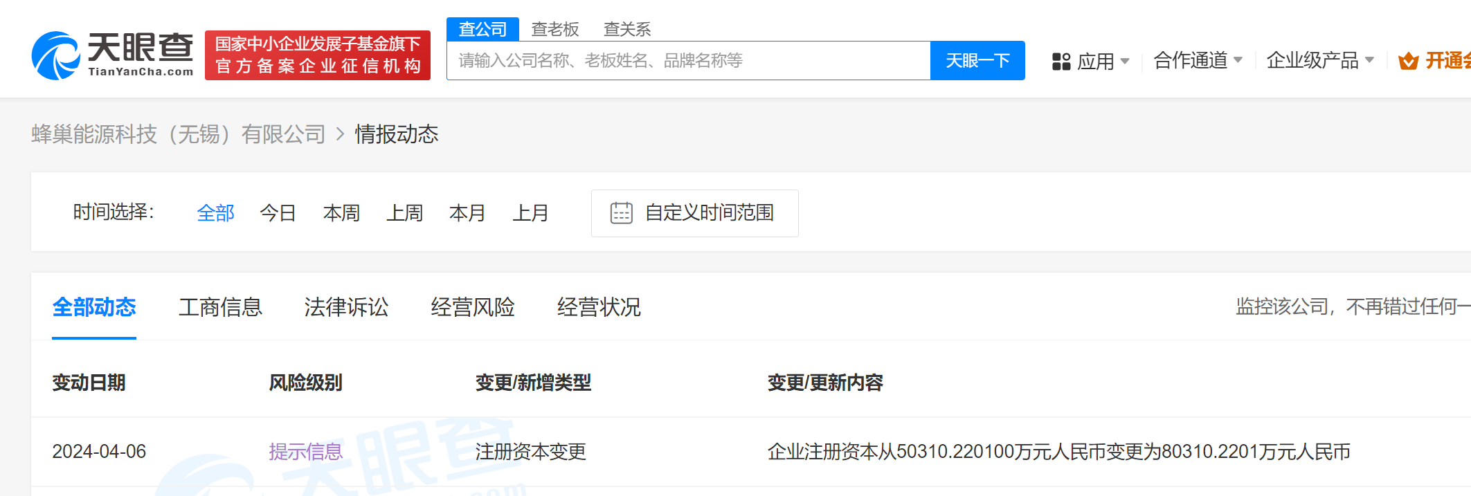Choose the 上月 time filter
Viewport: 1471px width, 496px height.
point(530,213)
